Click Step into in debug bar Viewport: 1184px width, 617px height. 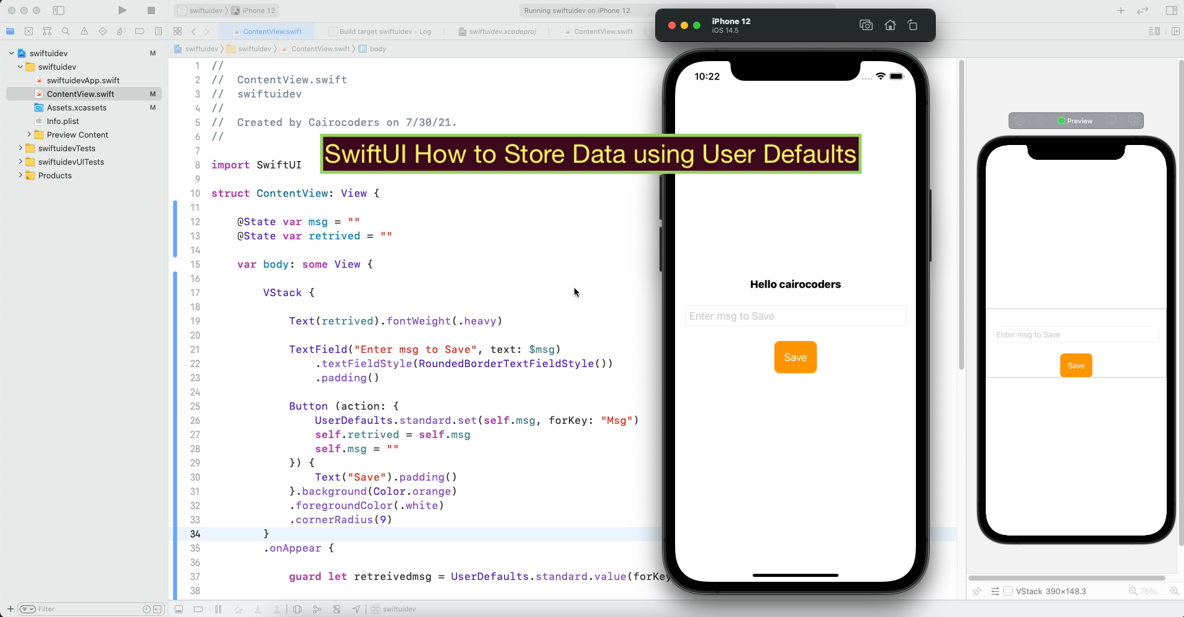click(258, 609)
